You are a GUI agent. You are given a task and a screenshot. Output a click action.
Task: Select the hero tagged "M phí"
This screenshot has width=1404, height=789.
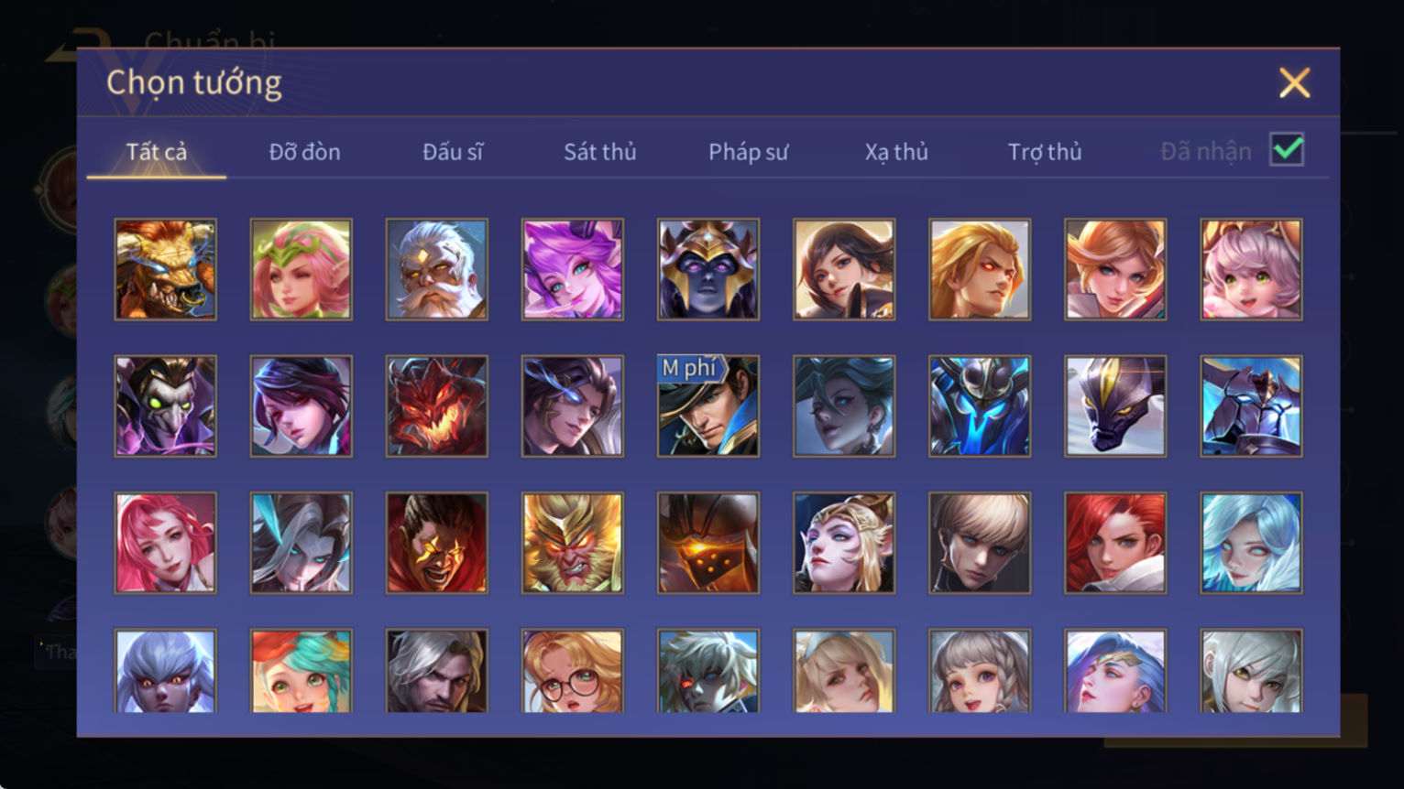[708, 406]
